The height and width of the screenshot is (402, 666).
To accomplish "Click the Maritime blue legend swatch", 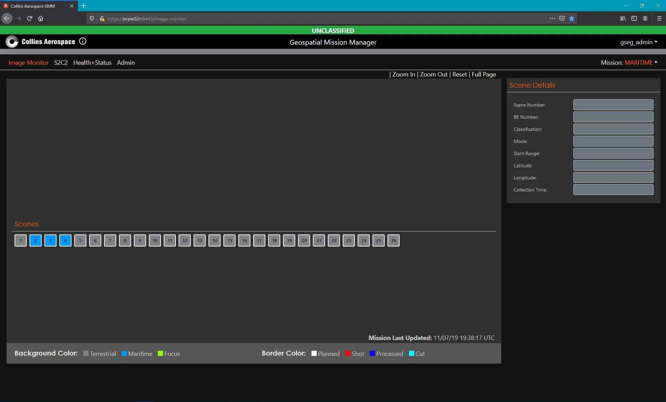I will 124,354.
